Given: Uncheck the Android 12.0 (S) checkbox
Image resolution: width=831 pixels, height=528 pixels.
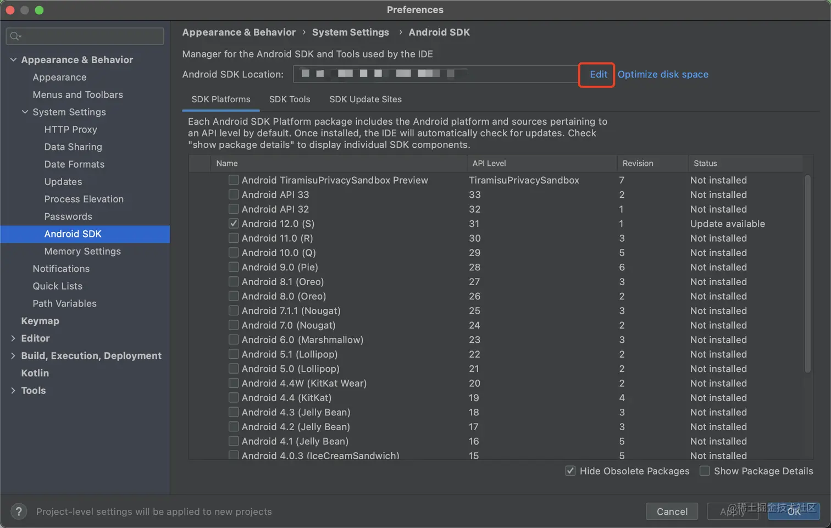Looking at the screenshot, I should point(234,224).
